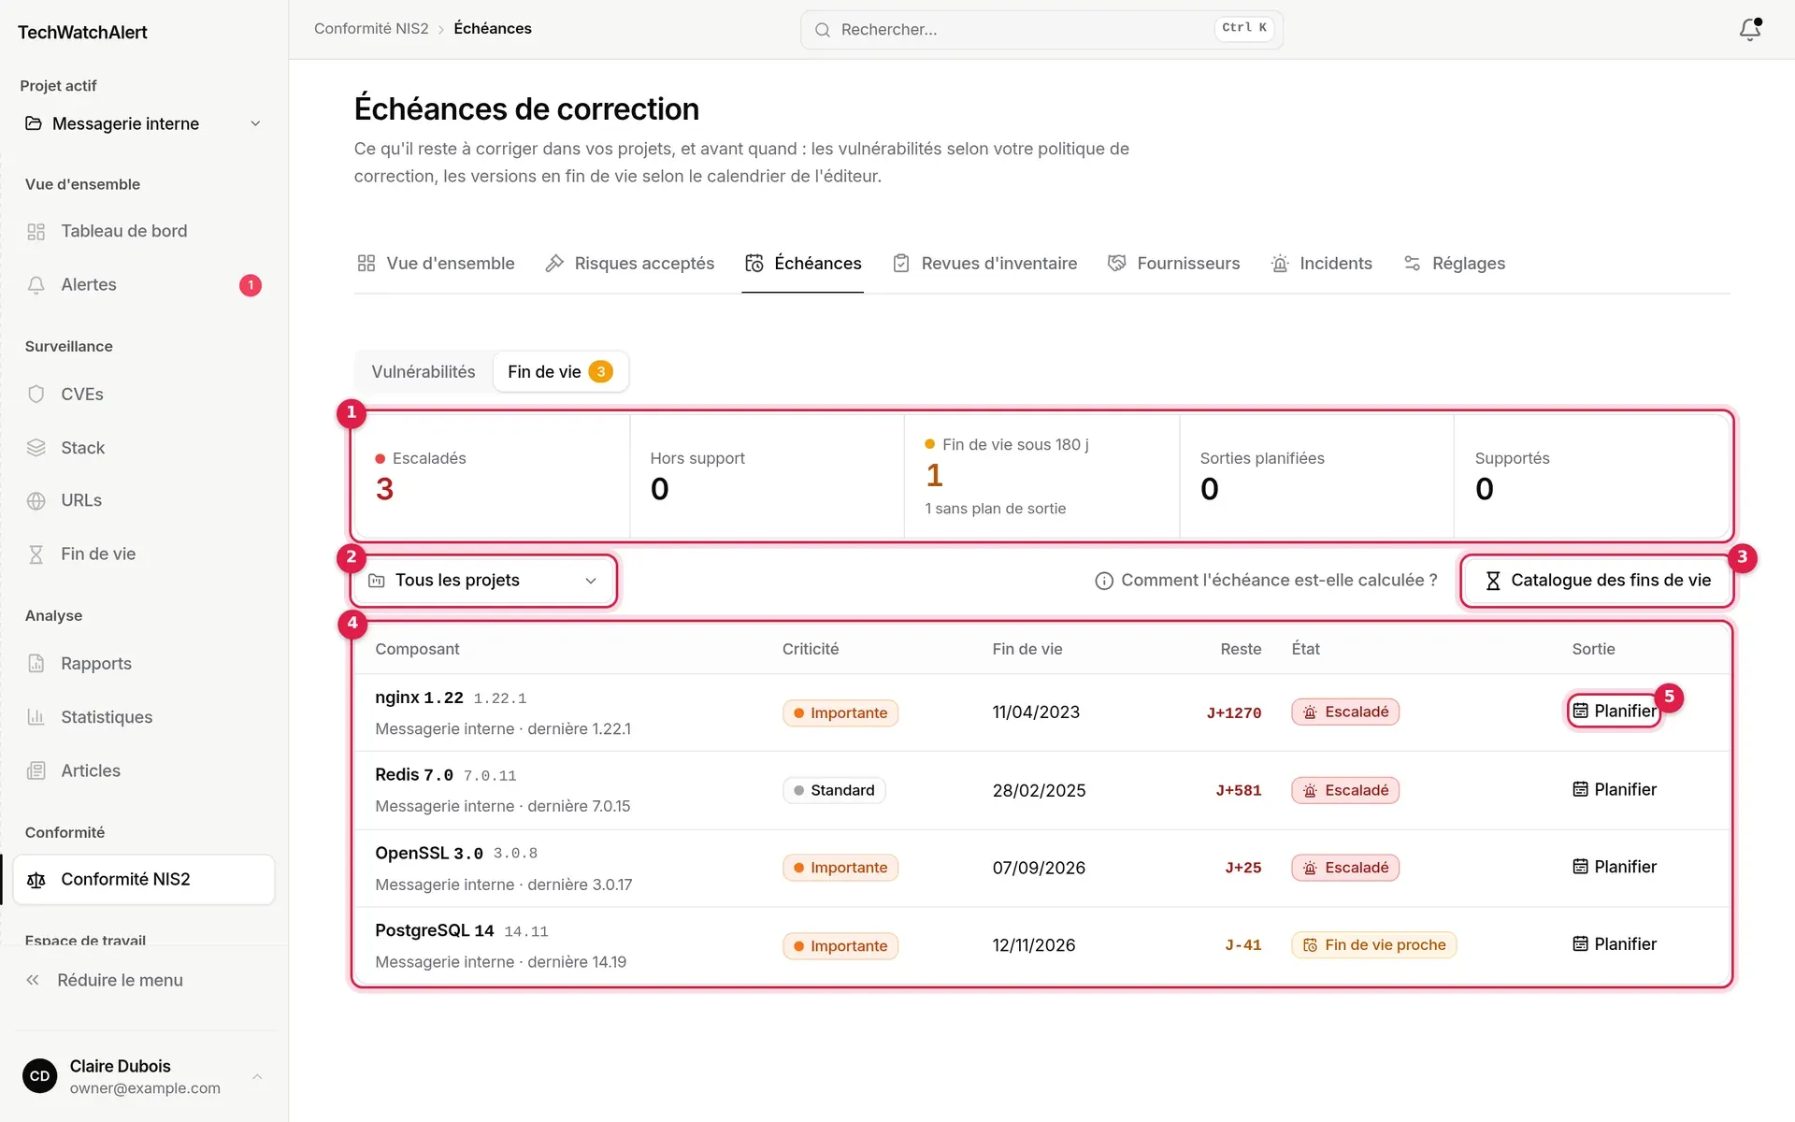Image resolution: width=1795 pixels, height=1122 pixels.
Task: Switch to the Incidents tab
Action: pyautogui.click(x=1321, y=264)
